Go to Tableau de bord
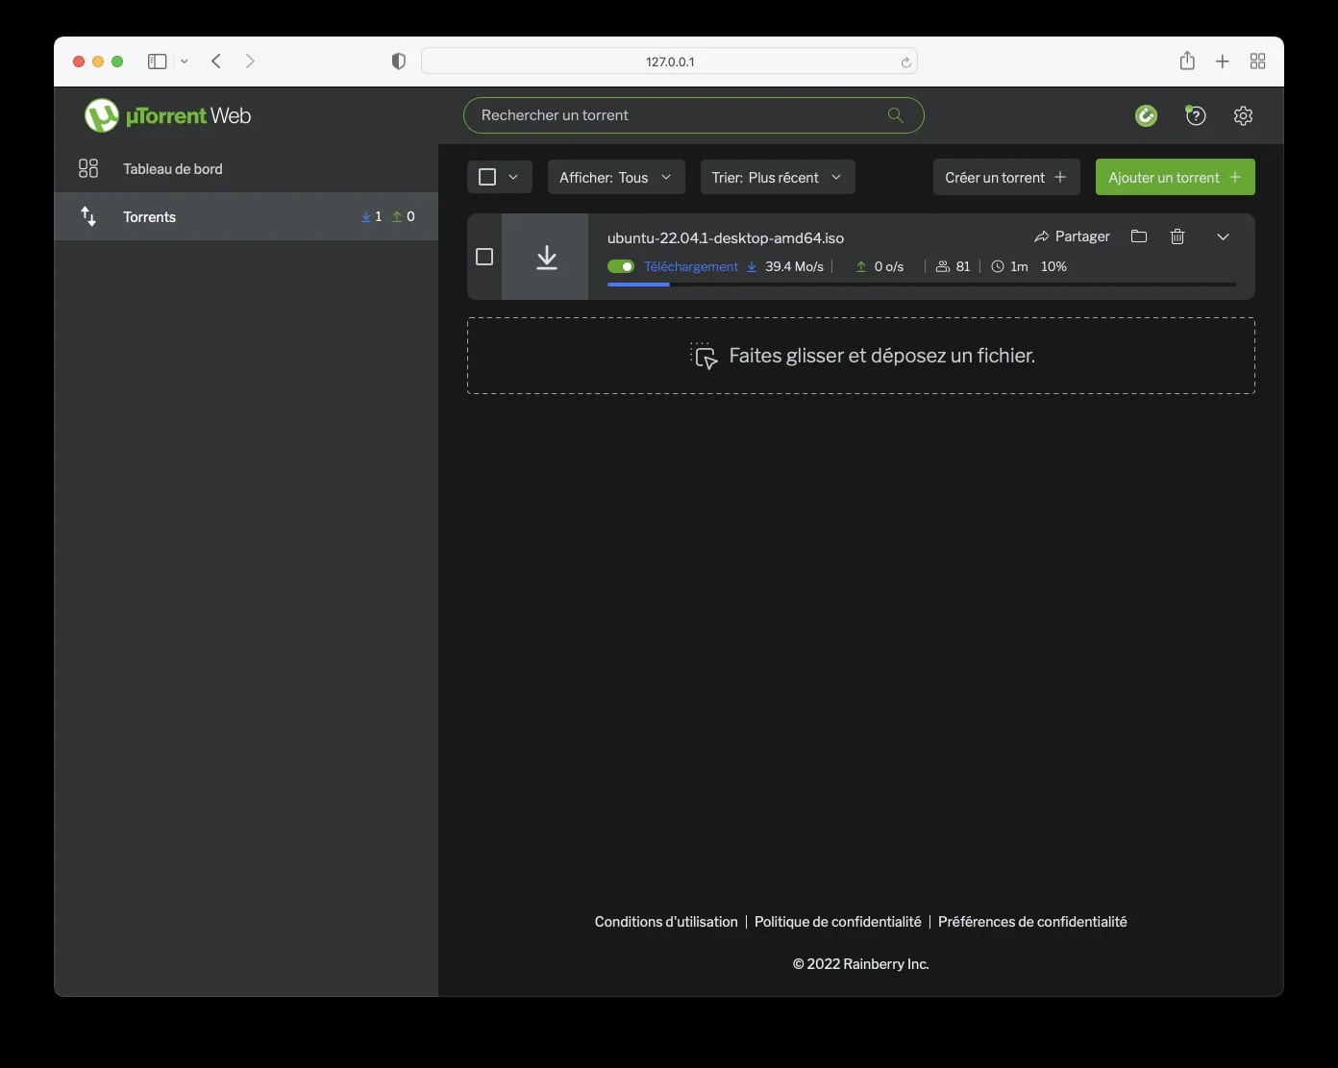Screen dimensions: 1338x1068 246,168
